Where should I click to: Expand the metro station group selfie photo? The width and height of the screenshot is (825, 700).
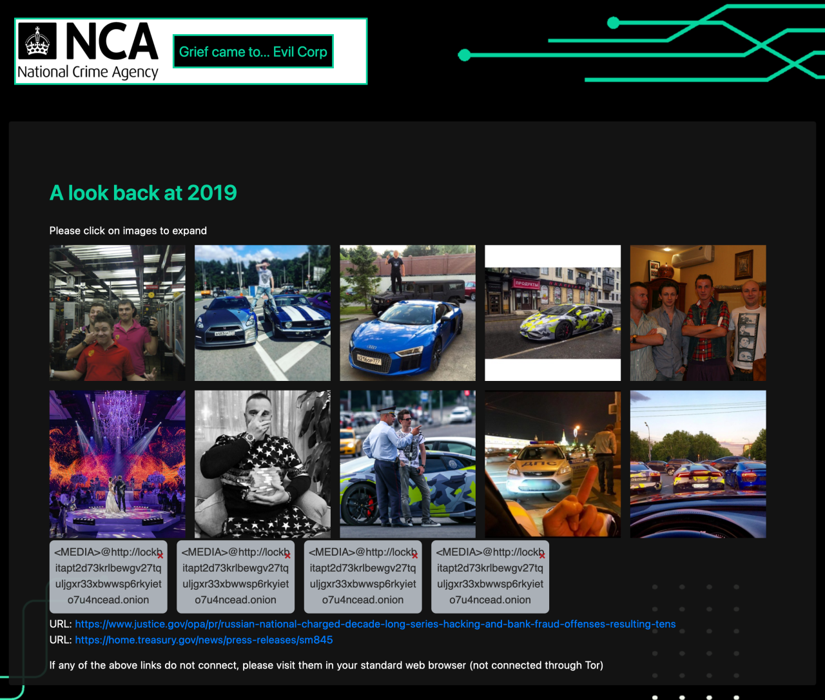point(117,313)
